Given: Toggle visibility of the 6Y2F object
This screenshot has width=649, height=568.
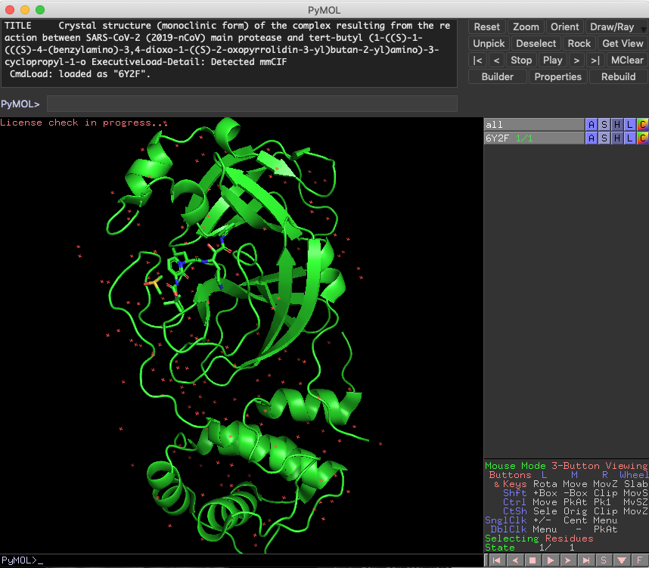Looking at the screenshot, I should (x=534, y=138).
